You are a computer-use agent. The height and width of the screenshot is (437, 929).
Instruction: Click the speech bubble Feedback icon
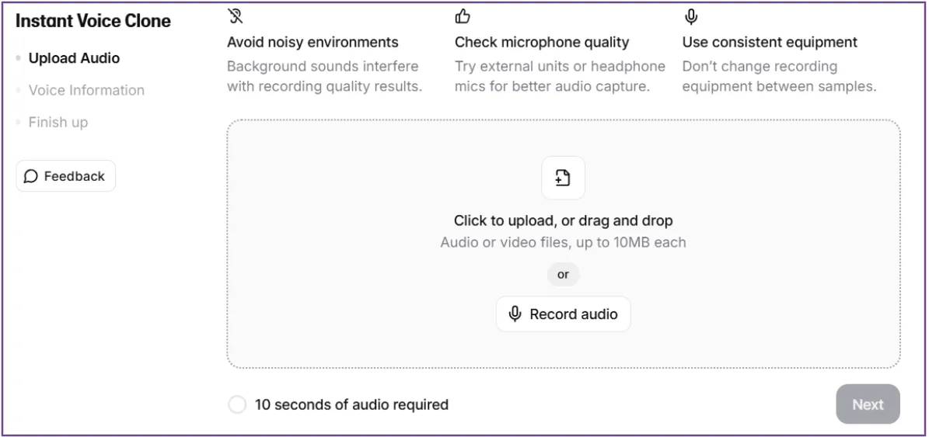point(31,176)
